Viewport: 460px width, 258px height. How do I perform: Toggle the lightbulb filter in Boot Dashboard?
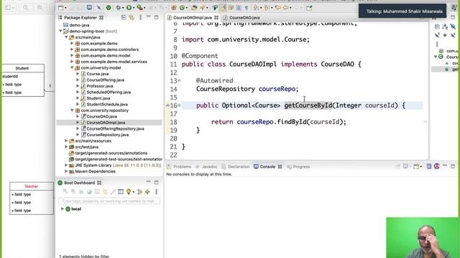[129, 192]
